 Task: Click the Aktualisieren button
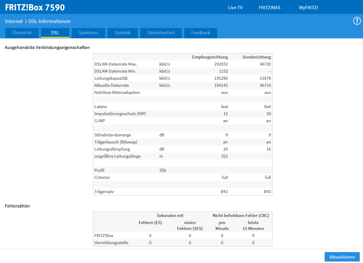pos(342,257)
